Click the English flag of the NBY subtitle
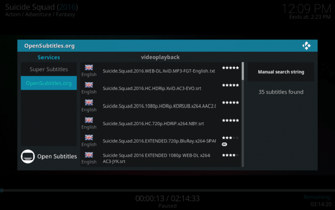The width and height of the screenshot is (335, 210). coord(89,120)
